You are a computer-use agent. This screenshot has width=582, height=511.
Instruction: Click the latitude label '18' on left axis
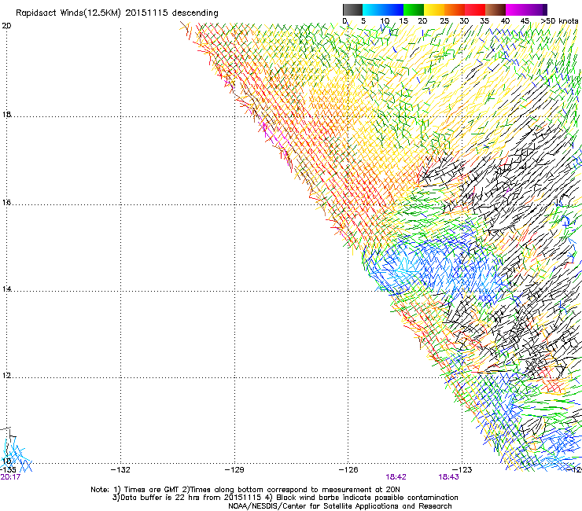[x=6, y=114]
